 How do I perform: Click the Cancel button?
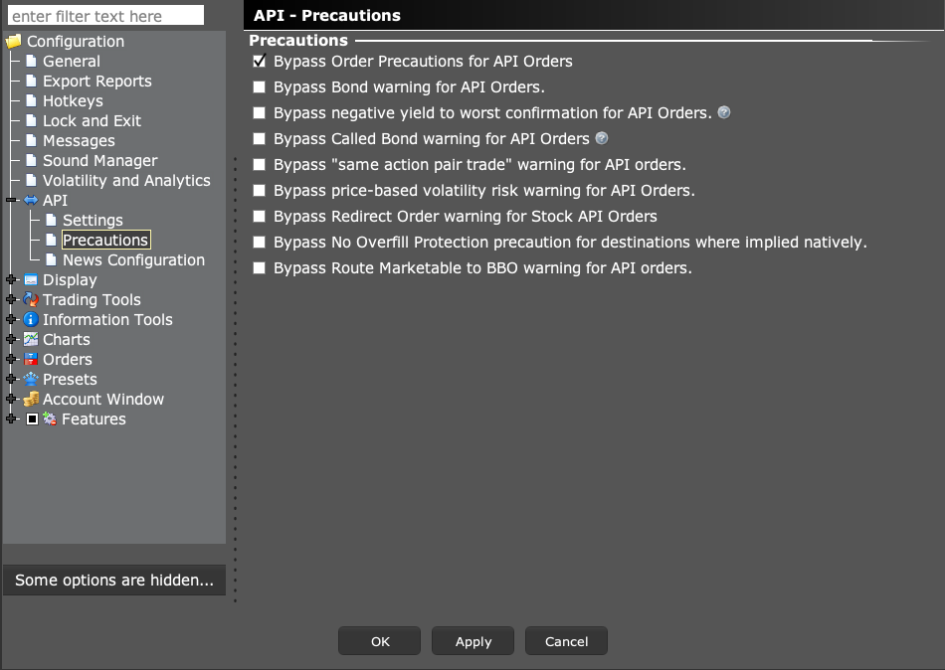point(567,641)
